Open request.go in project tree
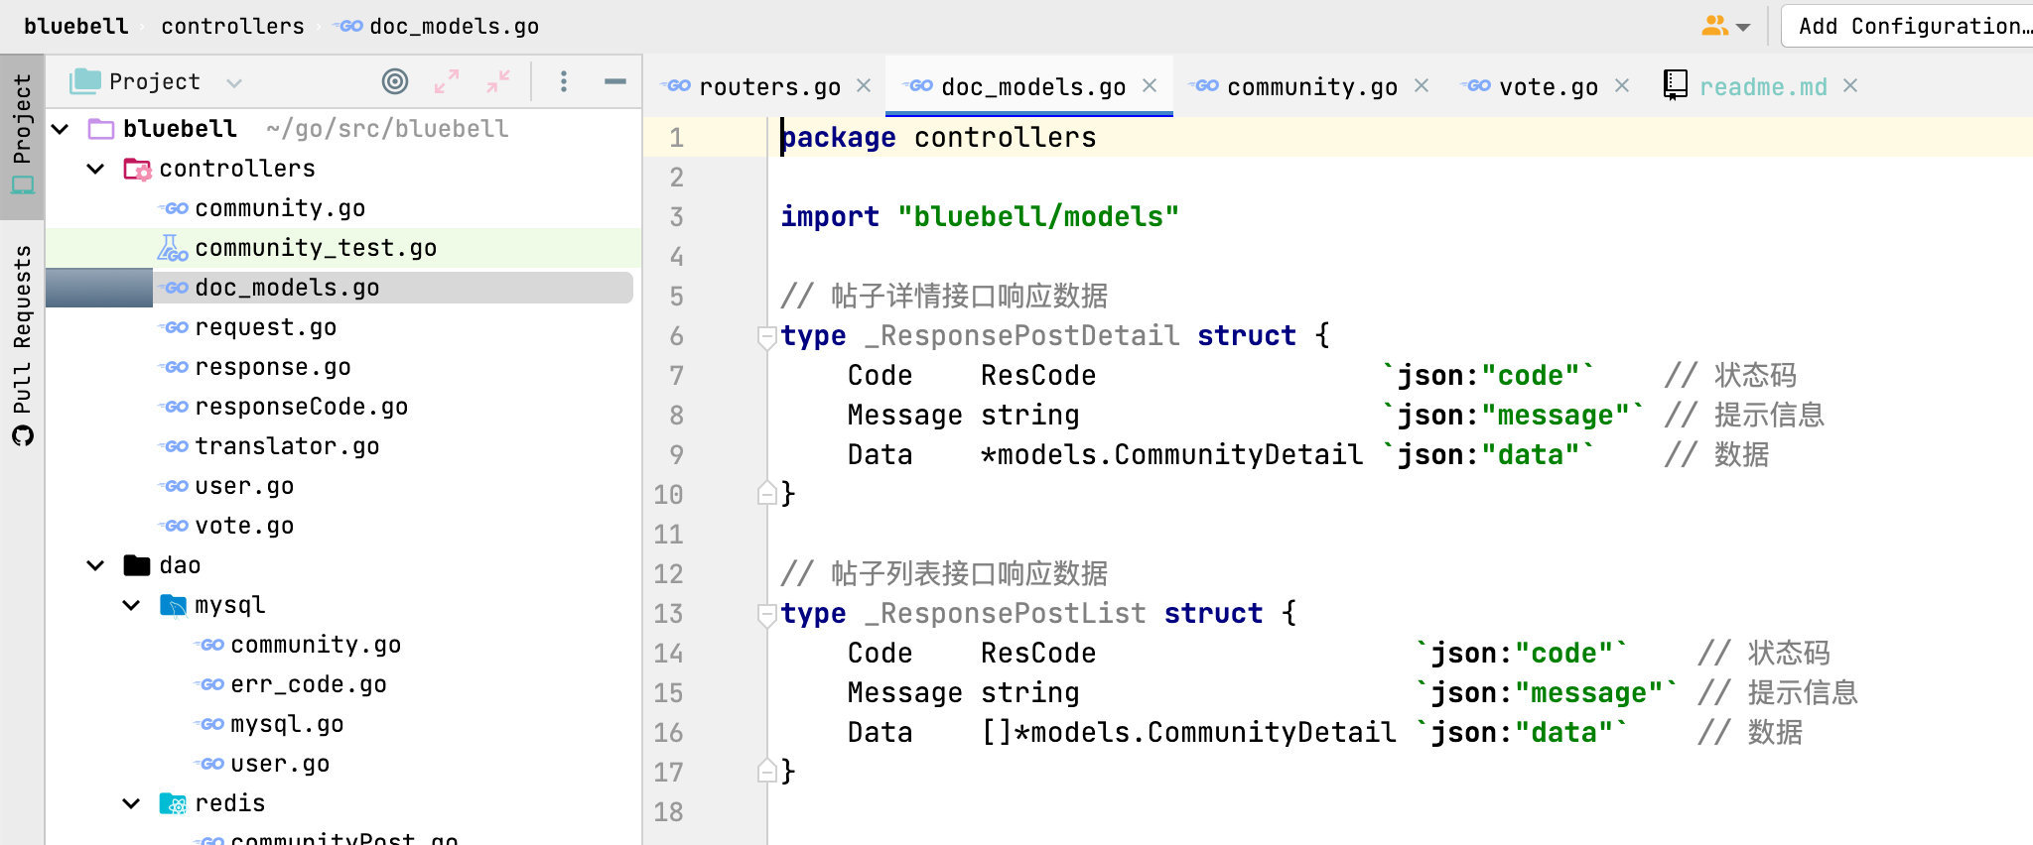This screenshot has height=845, width=2033. pos(265,327)
